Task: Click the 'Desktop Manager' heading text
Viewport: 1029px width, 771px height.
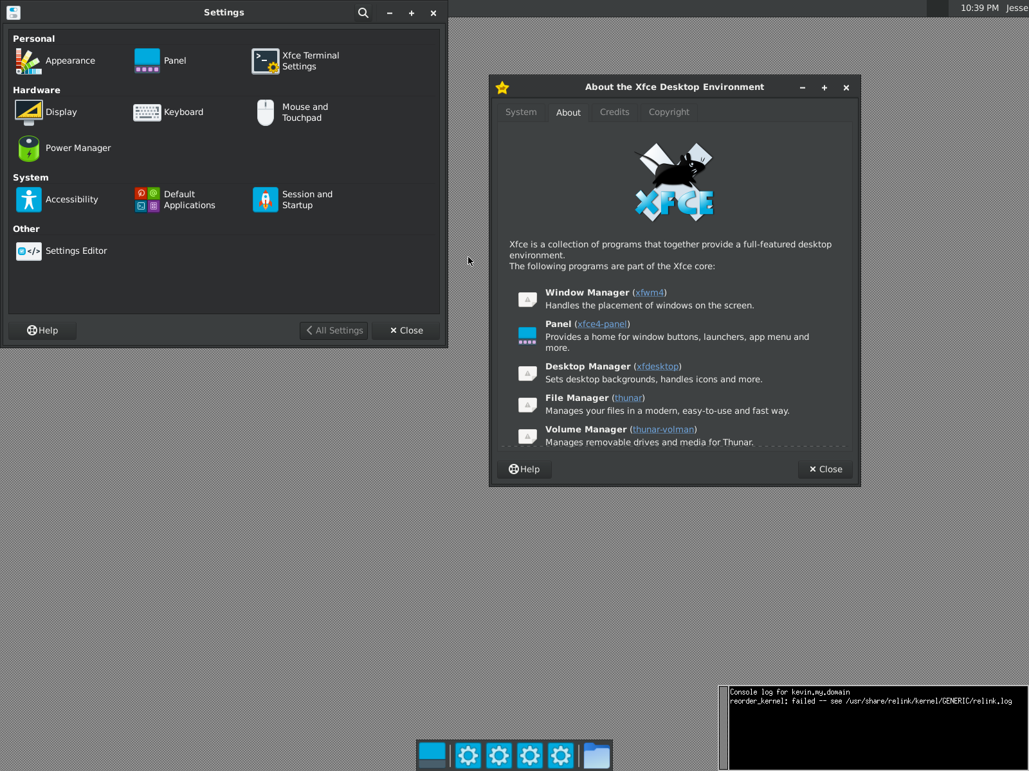Action: (x=588, y=367)
